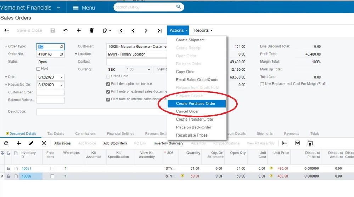Viewport: 354px width, 197px height.
Task: Enable Use Replacement Cost For Margin/Profit
Action: (262, 84)
